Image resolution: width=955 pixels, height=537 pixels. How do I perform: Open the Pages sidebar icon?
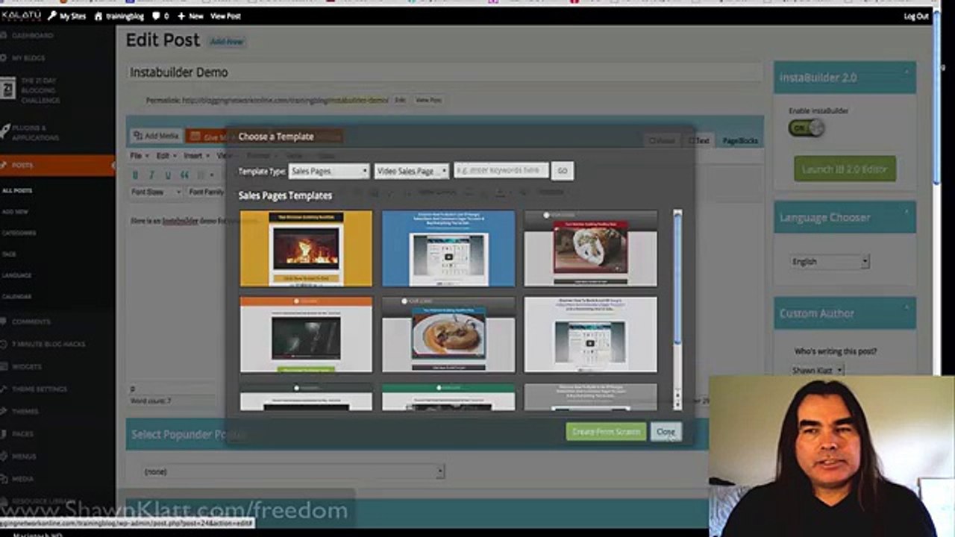coord(4,433)
